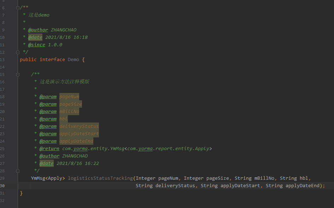
Task: Click highlighted 'pageSize' in Javadoc
Action: tap(71, 104)
